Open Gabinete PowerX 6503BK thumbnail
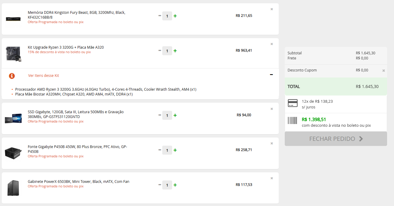This screenshot has height=206, width=394. point(13,188)
